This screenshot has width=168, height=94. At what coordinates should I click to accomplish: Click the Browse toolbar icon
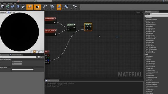[x=2, y=7]
